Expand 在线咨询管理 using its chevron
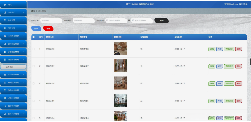Viewport: 251px width, 122px height. pos(24,75)
